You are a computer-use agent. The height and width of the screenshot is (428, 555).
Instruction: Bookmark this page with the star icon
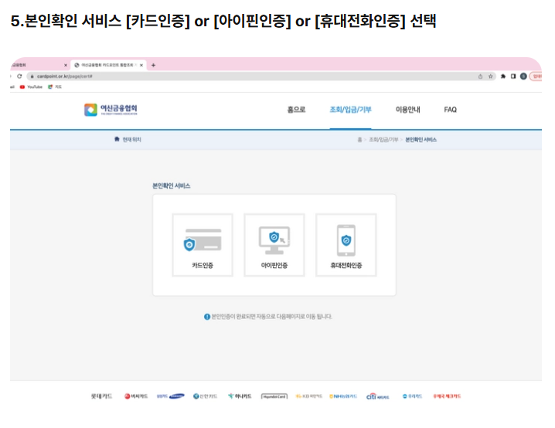[491, 76]
